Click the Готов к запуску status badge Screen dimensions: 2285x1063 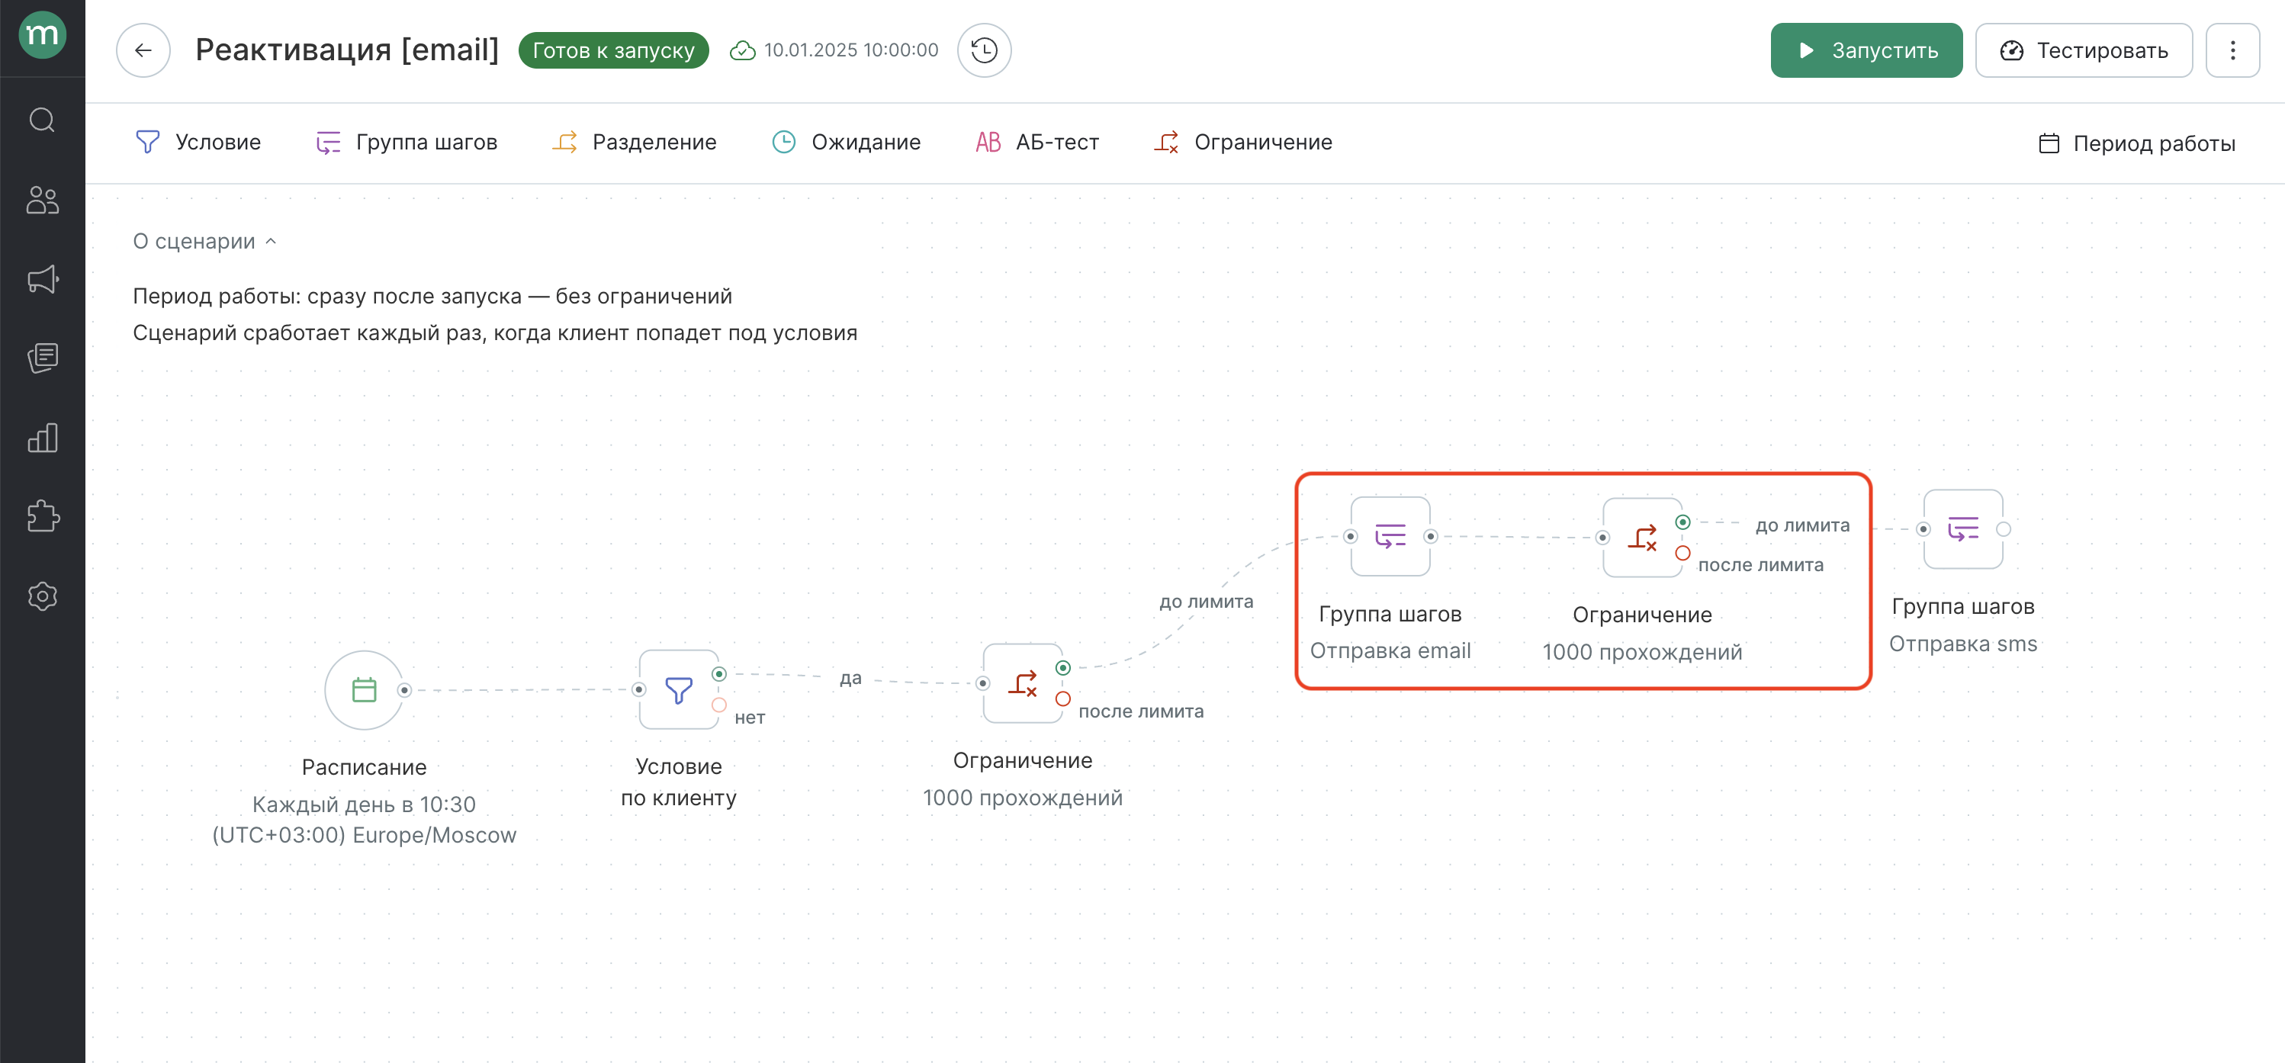[x=613, y=50]
